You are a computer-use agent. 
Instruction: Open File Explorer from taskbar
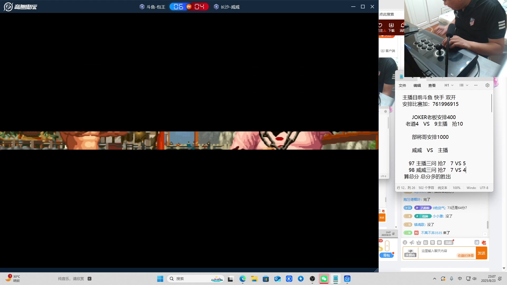tap(254, 279)
